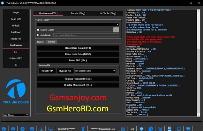Click the user account icon
Image resolution: width=203 pixels, height=131 pixels.
(83, 129)
